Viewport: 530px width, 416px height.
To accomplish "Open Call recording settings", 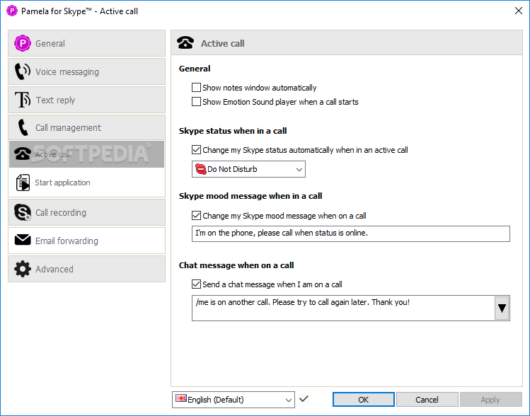I will 86,212.
